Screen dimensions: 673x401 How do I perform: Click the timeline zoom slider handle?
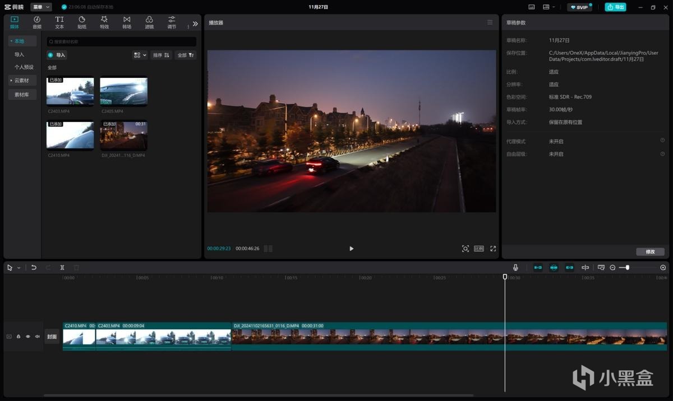(627, 268)
